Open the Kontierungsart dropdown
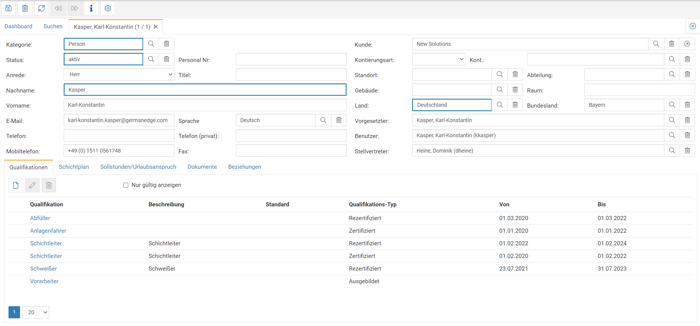Image resolution: width=700 pixels, height=326 pixels. tap(439, 59)
